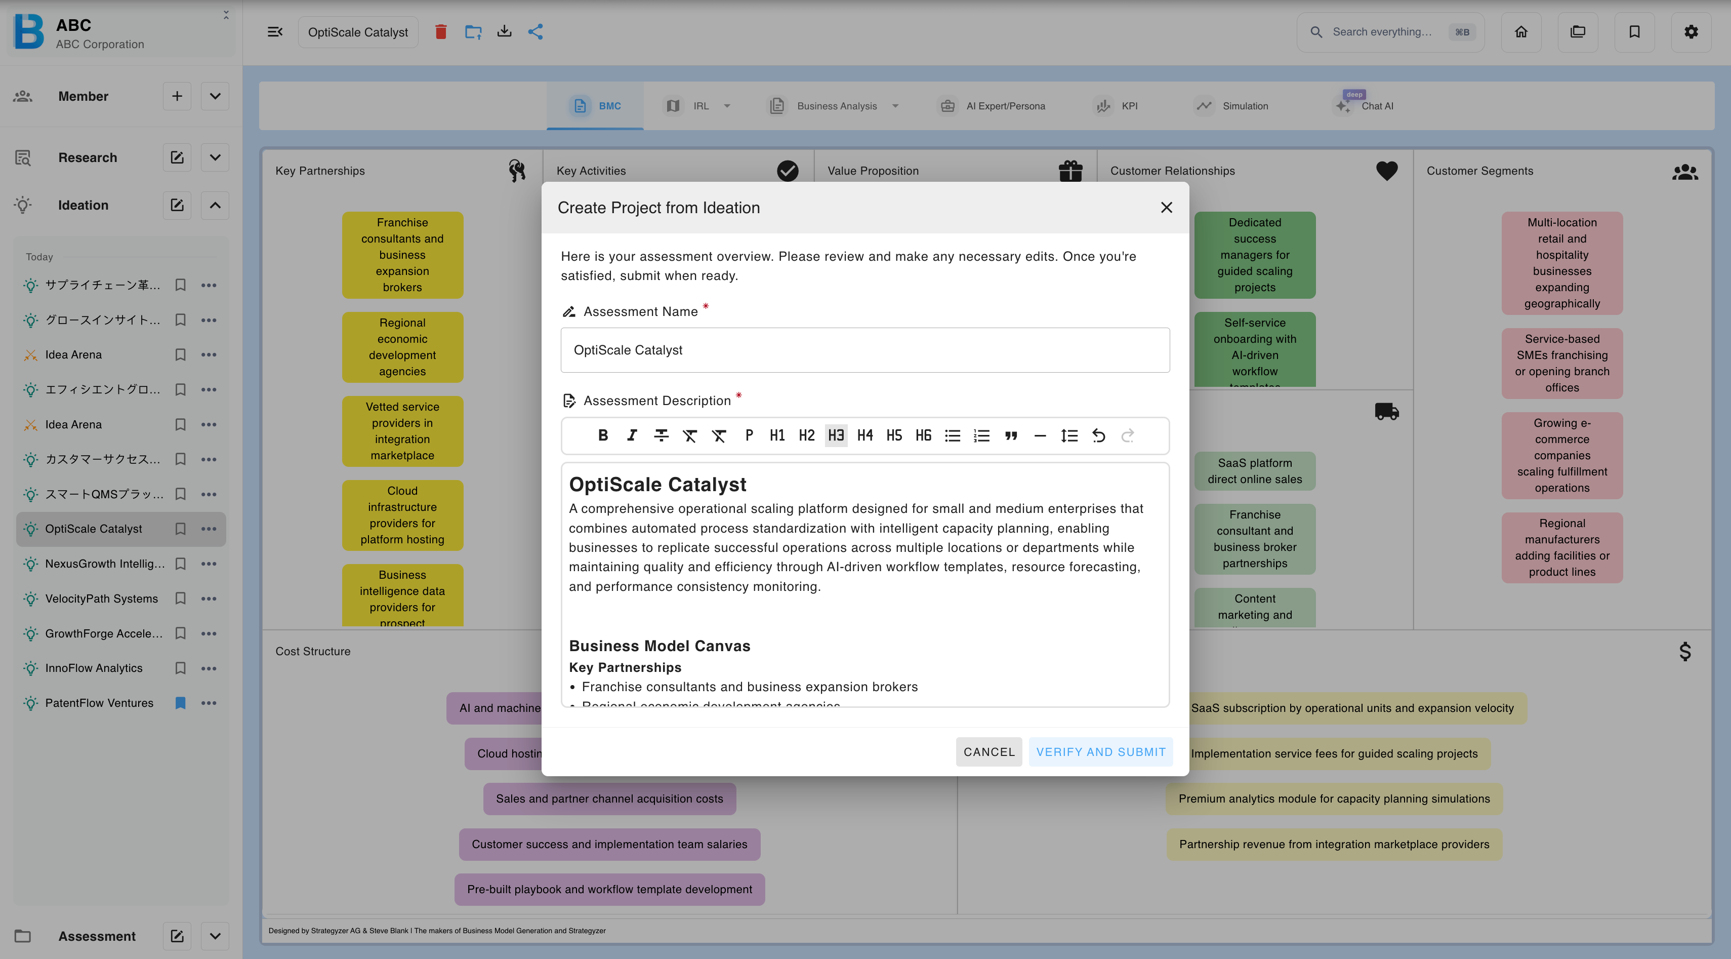Toggle bold formatting in description editor
This screenshot has width=1731, height=959.
[x=603, y=435]
